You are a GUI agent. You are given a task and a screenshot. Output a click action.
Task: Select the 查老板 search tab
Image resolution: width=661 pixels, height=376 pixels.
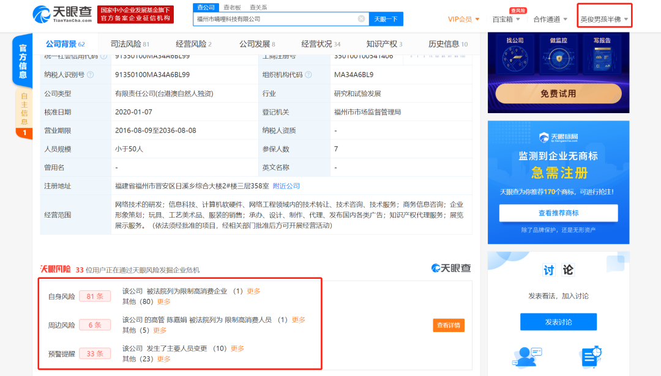click(232, 7)
